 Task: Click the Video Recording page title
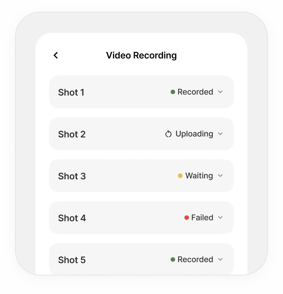coord(141,55)
